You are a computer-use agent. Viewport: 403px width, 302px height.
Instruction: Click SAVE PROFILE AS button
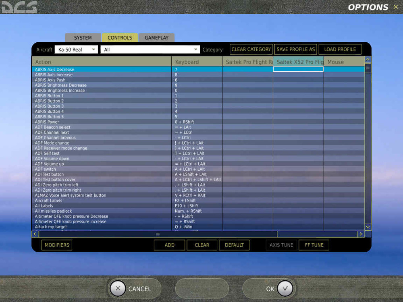click(x=295, y=49)
